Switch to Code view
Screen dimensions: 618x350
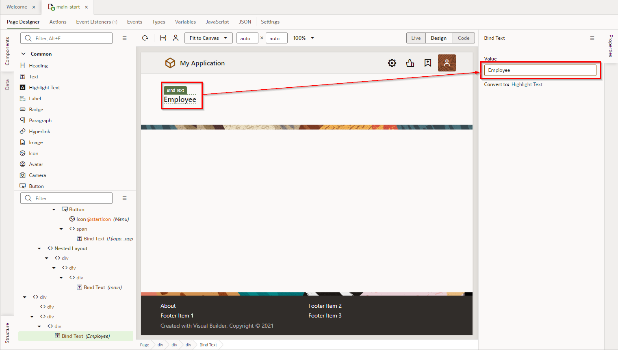[x=464, y=38]
